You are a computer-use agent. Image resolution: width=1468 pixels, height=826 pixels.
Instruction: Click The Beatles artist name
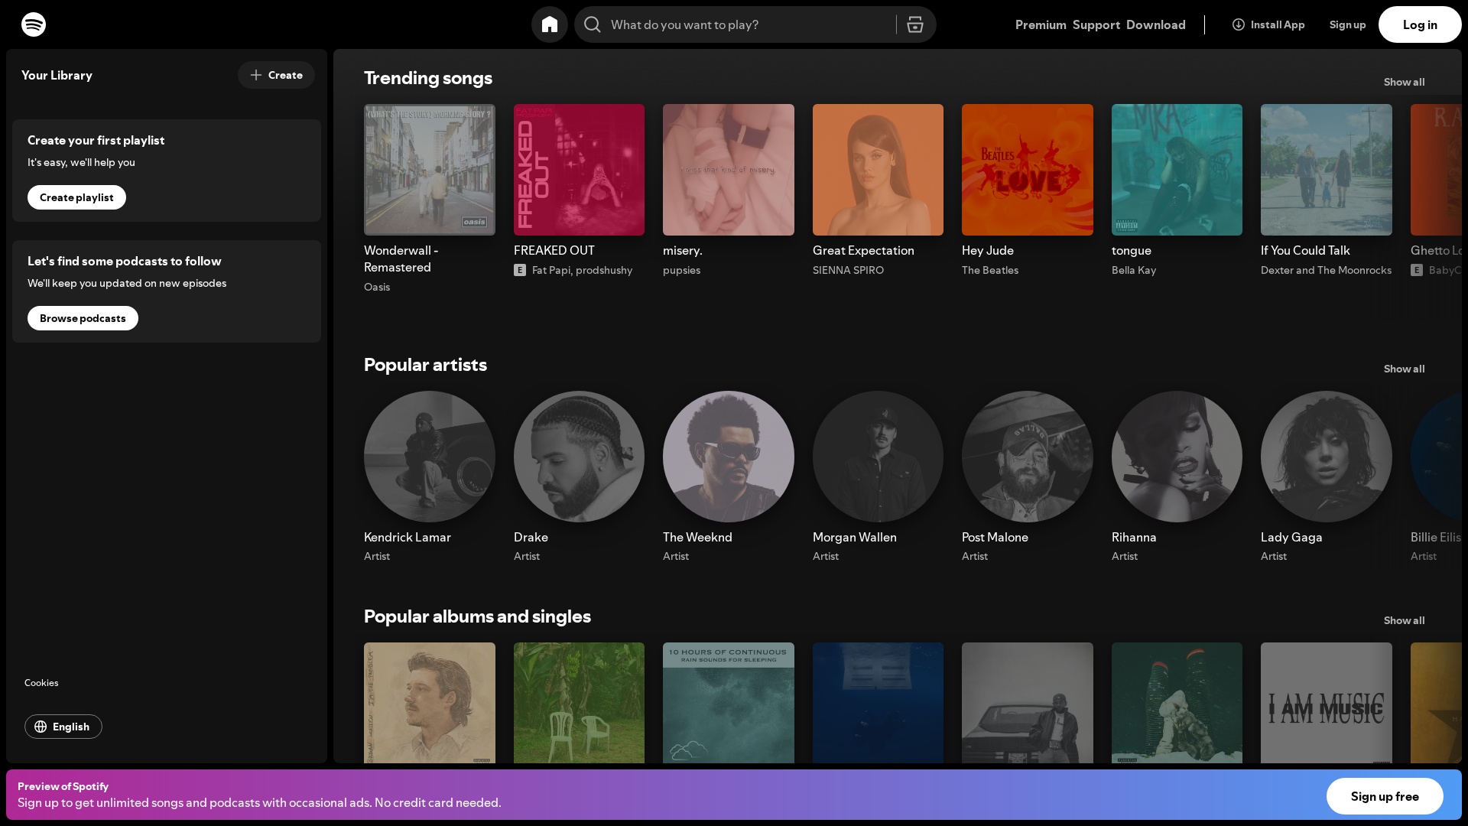(990, 270)
